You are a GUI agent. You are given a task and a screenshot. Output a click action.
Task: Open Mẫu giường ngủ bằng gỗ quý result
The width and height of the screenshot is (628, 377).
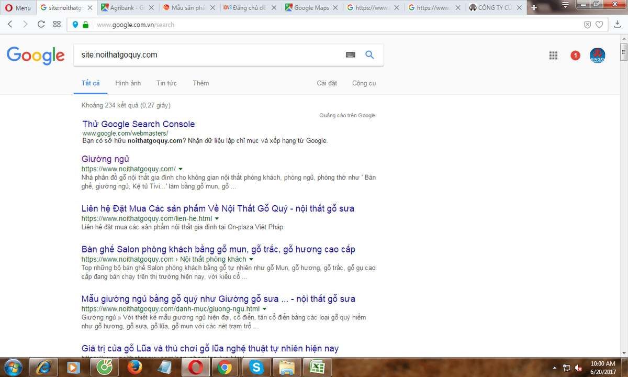coord(219,299)
